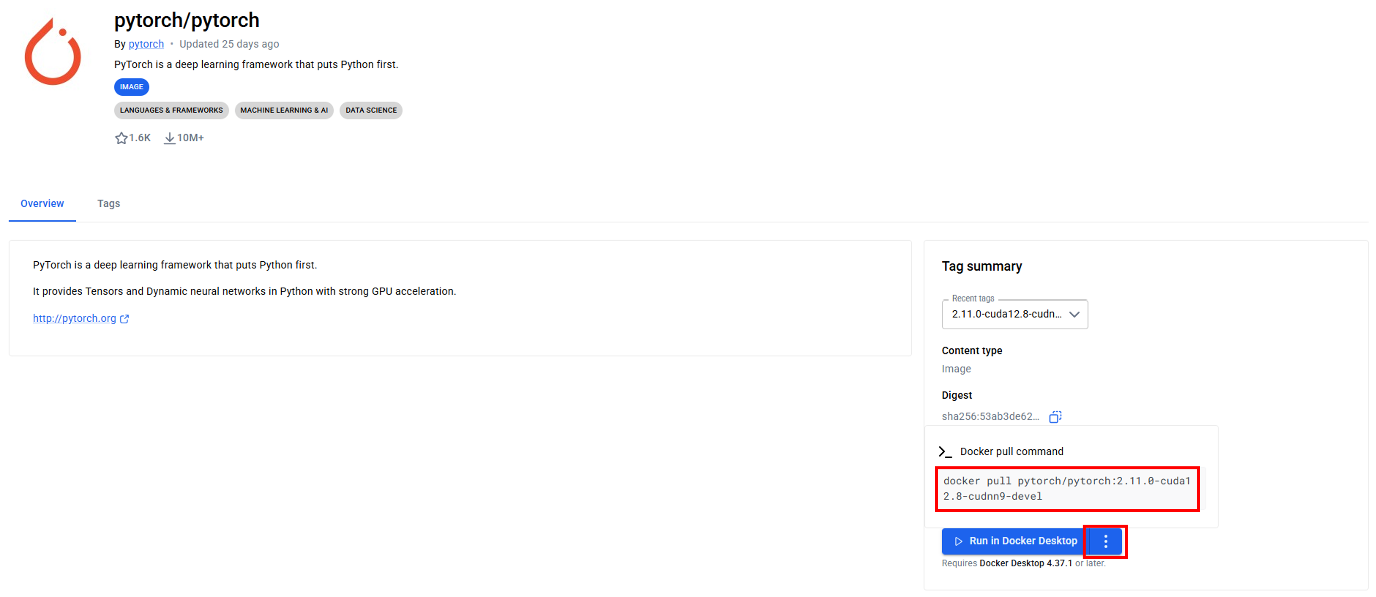Click the docker pull command text box
The height and width of the screenshot is (597, 1376).
click(x=1067, y=488)
